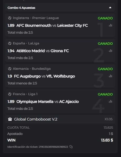The height and width of the screenshot is (157, 121).
Task: Open FC Augsburgo vs VfL Wolfsburgo match
Action: pos(44,76)
